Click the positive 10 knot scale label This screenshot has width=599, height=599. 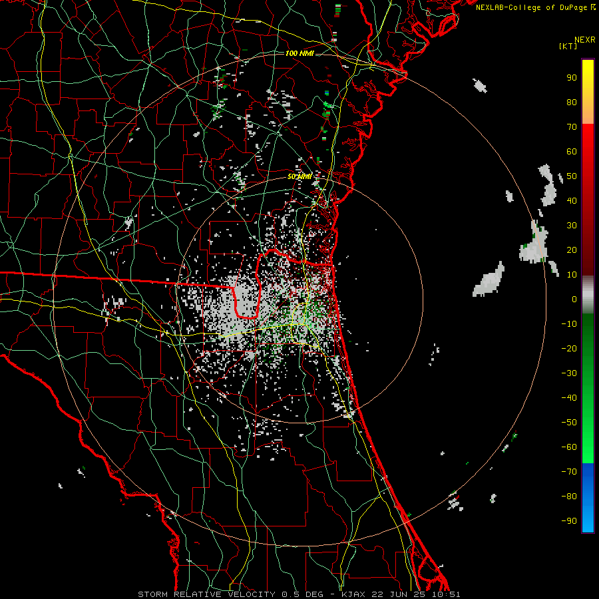[572, 275]
